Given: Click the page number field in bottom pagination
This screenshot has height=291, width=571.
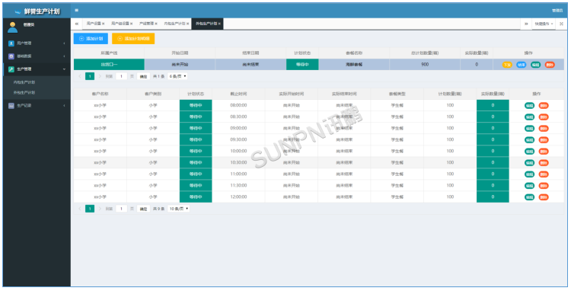Looking at the screenshot, I should pos(121,209).
